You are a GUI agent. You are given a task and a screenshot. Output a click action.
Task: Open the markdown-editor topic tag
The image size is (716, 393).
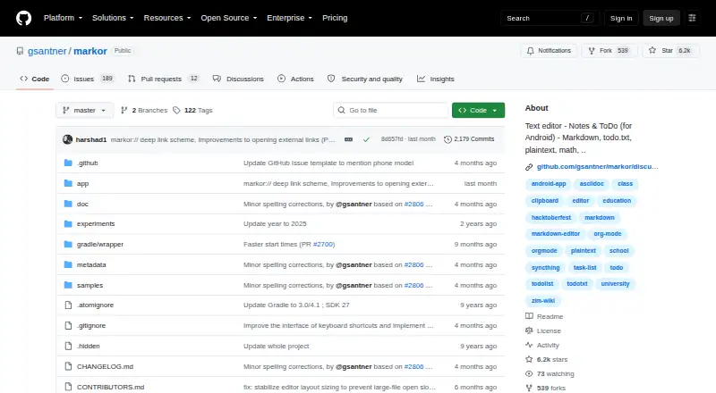[555, 234]
